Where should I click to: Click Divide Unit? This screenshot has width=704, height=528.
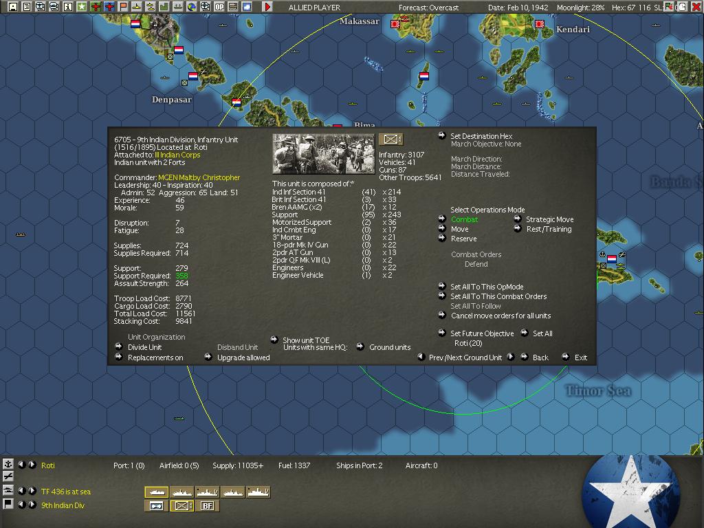pos(144,347)
